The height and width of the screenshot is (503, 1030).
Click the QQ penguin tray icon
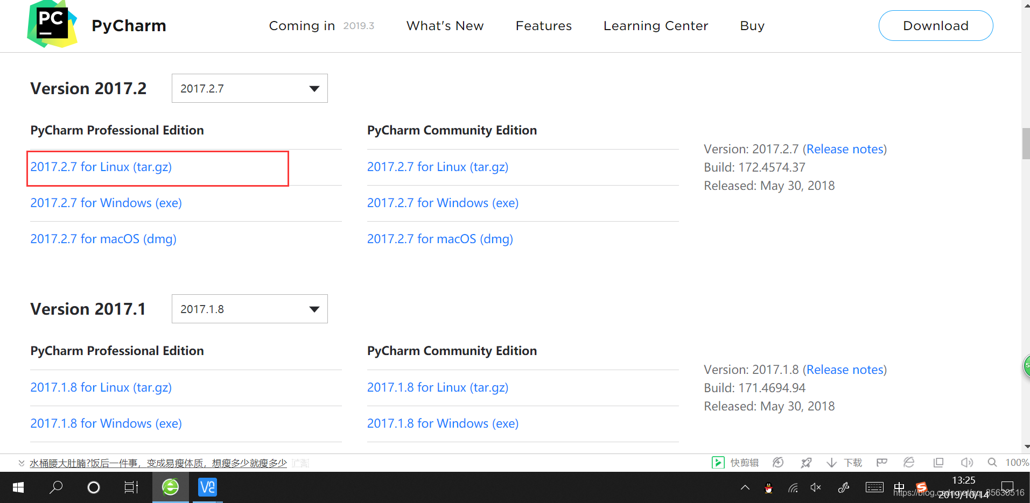tap(769, 488)
